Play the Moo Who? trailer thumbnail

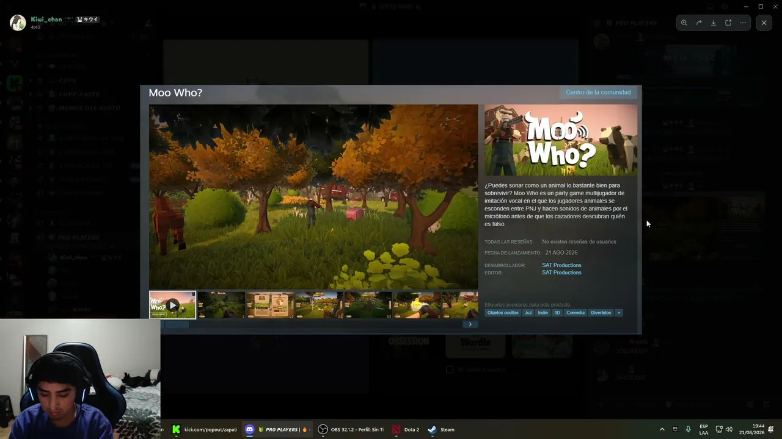pos(173,305)
